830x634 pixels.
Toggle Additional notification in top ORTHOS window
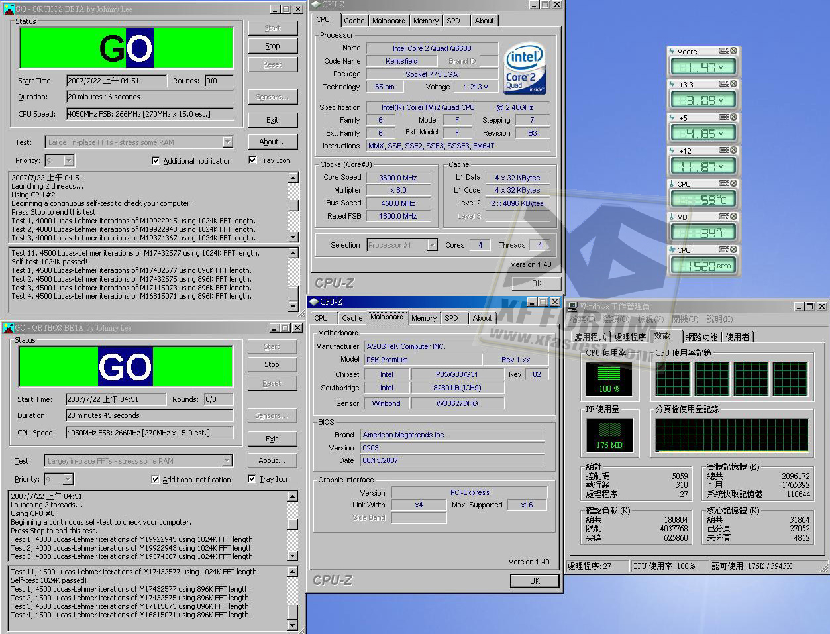coord(156,160)
